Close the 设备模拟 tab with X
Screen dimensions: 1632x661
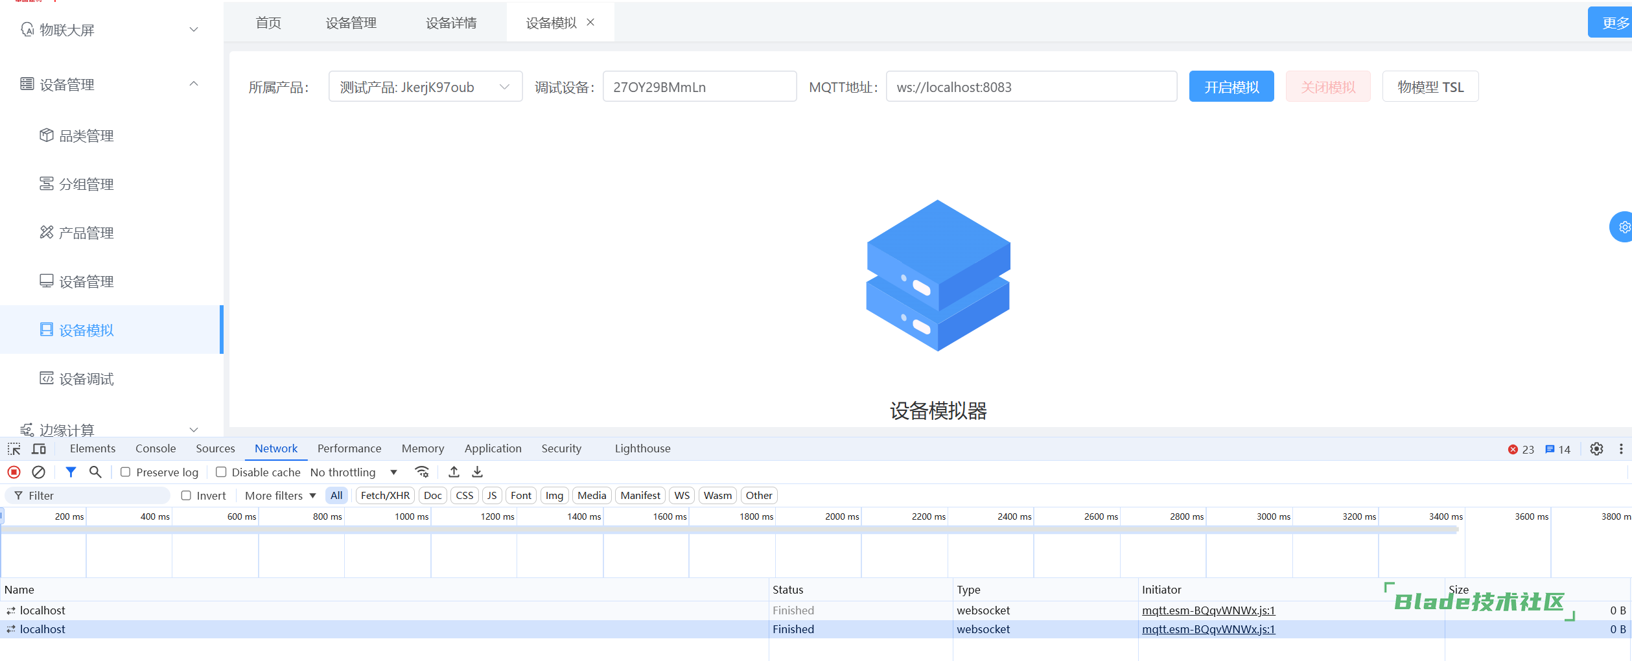coord(590,22)
